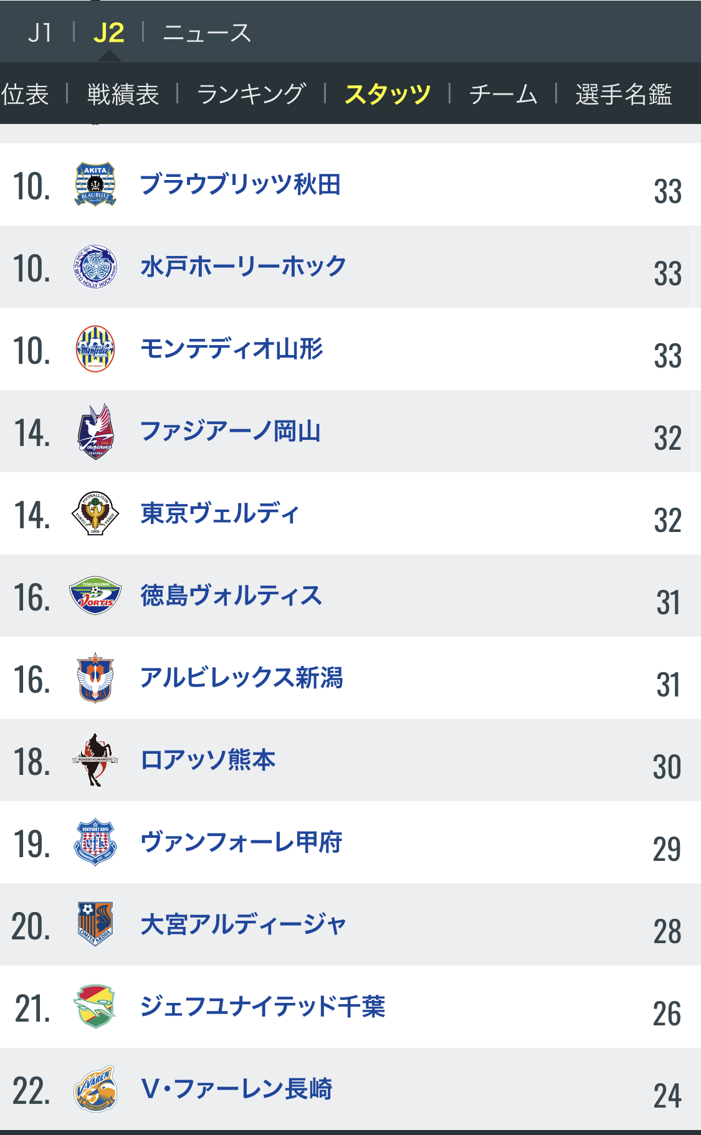The width and height of the screenshot is (701, 1135).
Task: Go to the 選手名鑑 page
Action: (623, 94)
